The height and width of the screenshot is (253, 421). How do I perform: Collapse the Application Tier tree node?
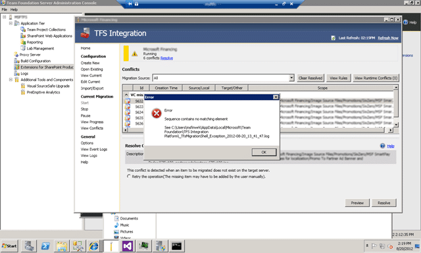(11, 24)
